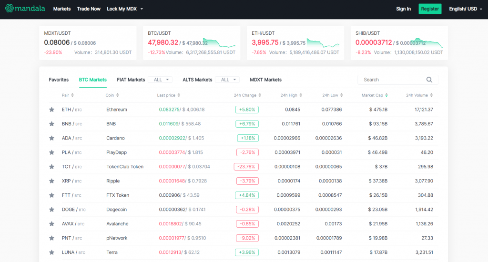The image size is (488, 262).
Task: Sort by Last price column arrows
Action: coord(179,95)
